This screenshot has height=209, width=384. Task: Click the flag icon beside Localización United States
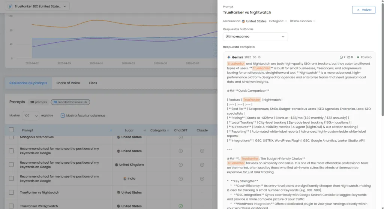point(243,21)
